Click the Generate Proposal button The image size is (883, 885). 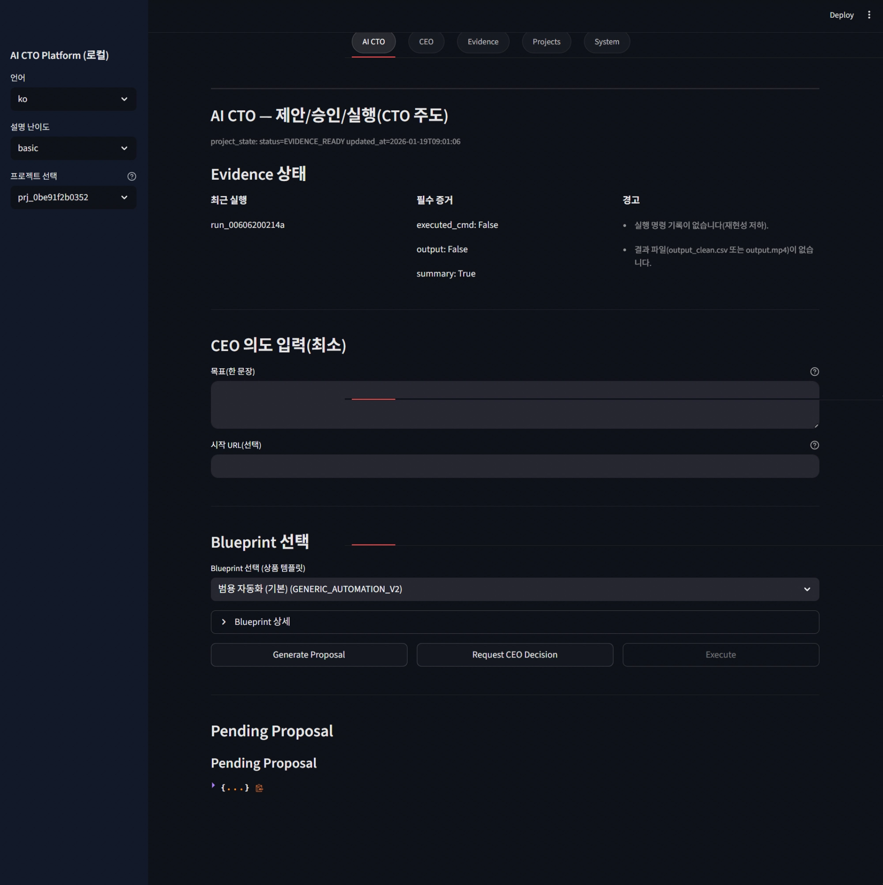(x=309, y=654)
